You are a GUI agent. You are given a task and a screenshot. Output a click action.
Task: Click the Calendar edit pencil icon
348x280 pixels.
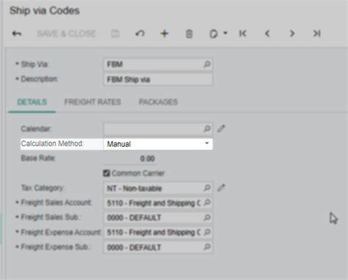point(221,128)
